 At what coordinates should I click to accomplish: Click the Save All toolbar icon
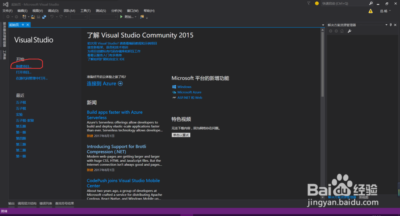pos(44,17)
